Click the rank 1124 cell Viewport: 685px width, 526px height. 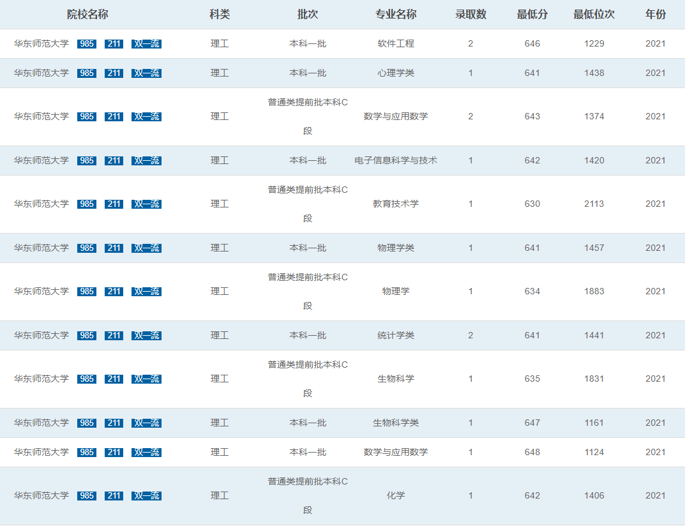594,452
